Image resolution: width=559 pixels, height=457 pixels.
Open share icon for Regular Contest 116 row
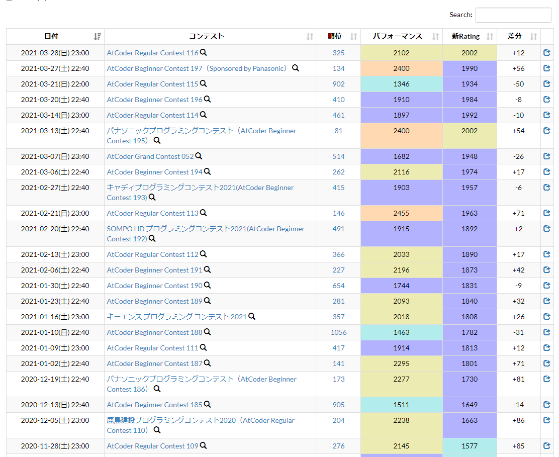(546, 53)
